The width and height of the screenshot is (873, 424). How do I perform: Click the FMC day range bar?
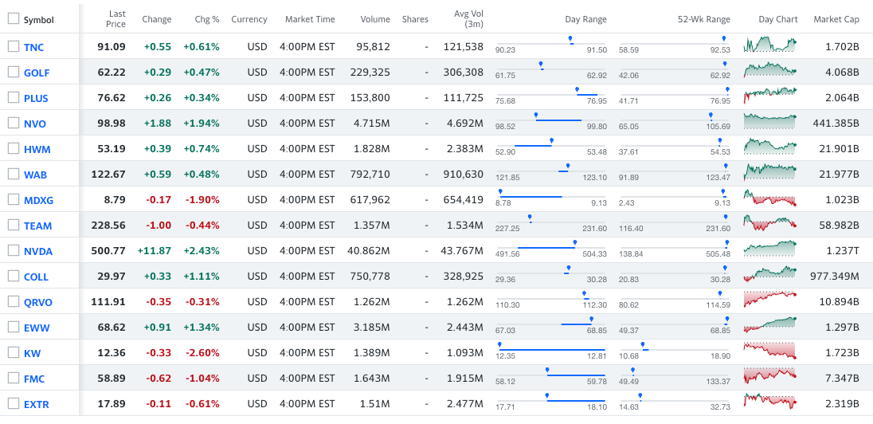click(x=551, y=375)
